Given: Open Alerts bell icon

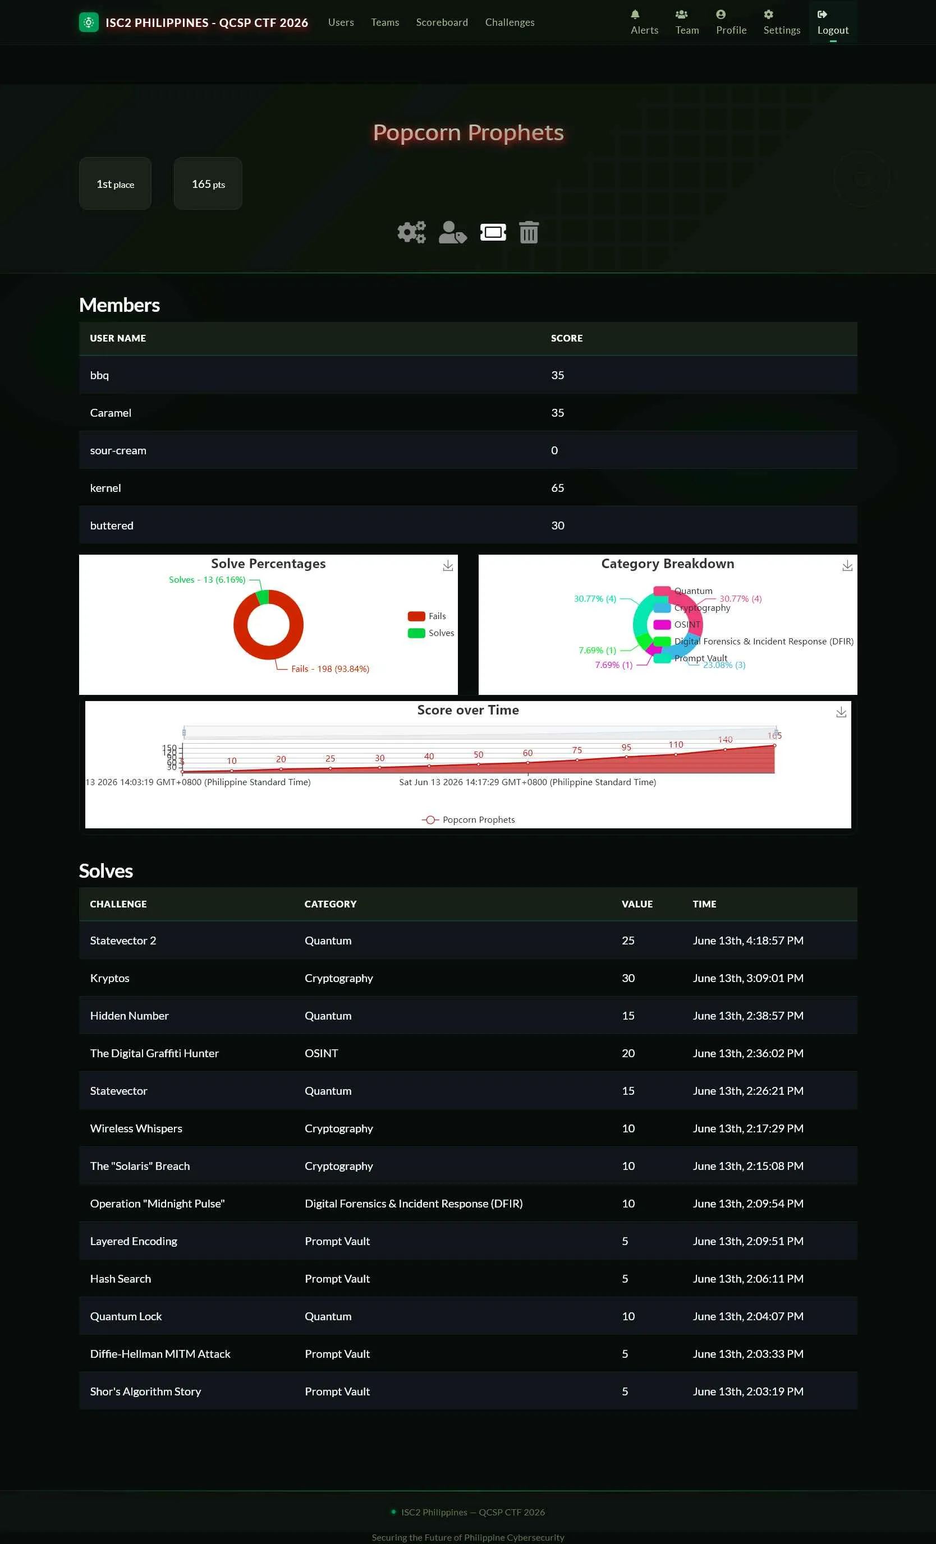Looking at the screenshot, I should coord(635,15).
